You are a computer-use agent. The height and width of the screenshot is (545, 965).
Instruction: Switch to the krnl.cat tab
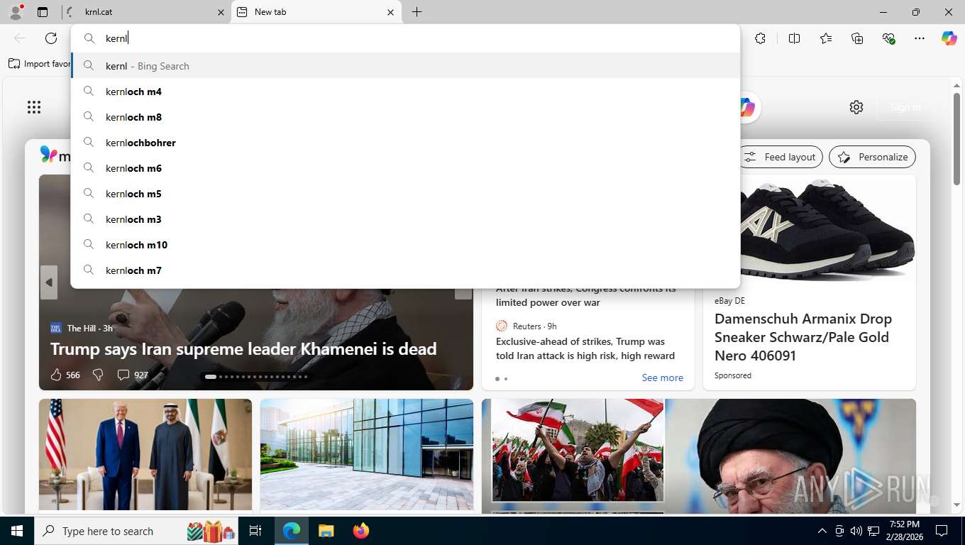point(145,12)
